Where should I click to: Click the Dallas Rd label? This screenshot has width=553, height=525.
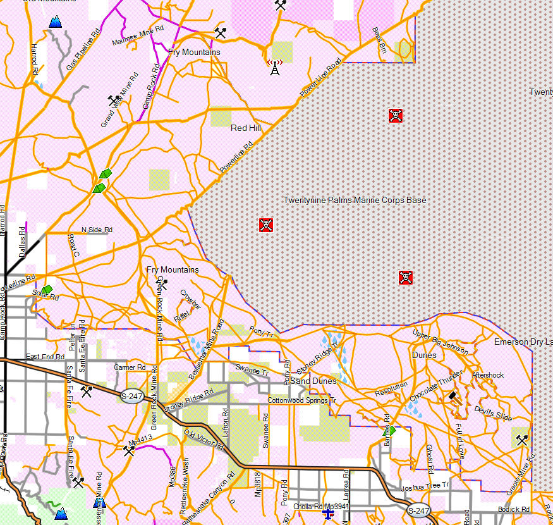pos(22,242)
